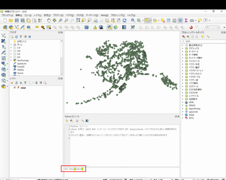This screenshot has height=180, width=226.
Task: Clear the Python console with broom icon
Action: pos(67,121)
